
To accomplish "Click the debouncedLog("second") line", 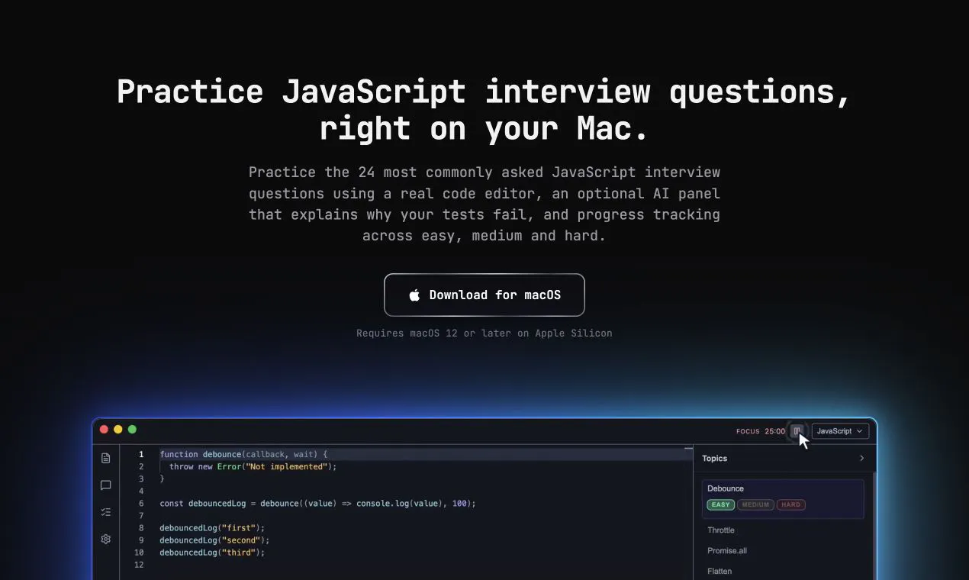I will (214, 540).
